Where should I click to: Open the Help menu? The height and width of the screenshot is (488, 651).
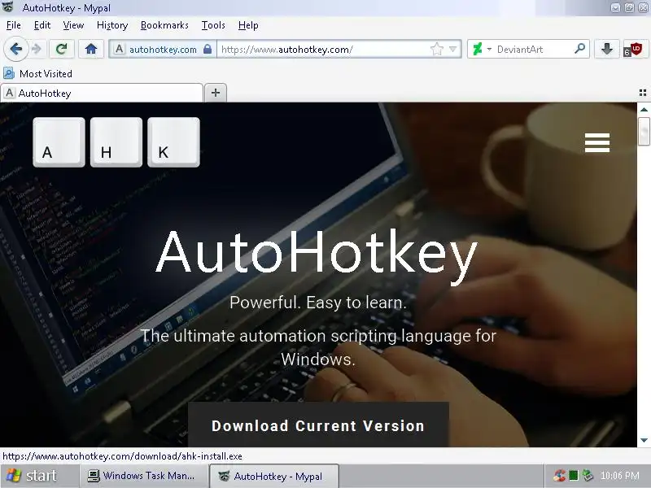248,25
